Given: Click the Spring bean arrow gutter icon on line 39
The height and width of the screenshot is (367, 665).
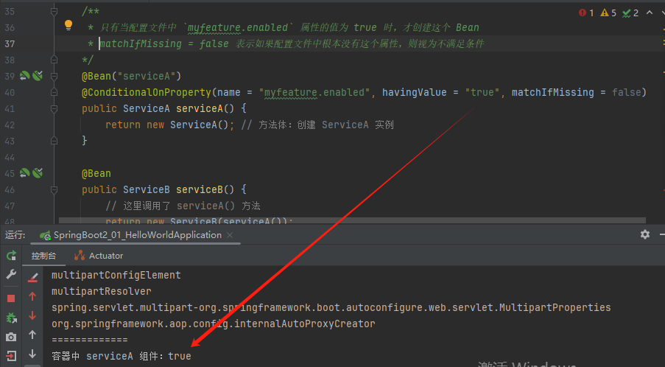Looking at the screenshot, I should tap(24, 76).
